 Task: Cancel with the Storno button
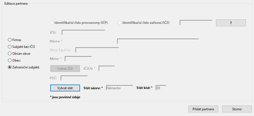237,109
